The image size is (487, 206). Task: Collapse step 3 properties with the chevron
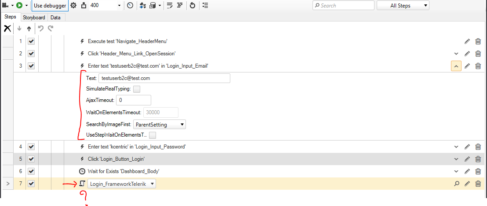[x=456, y=66]
